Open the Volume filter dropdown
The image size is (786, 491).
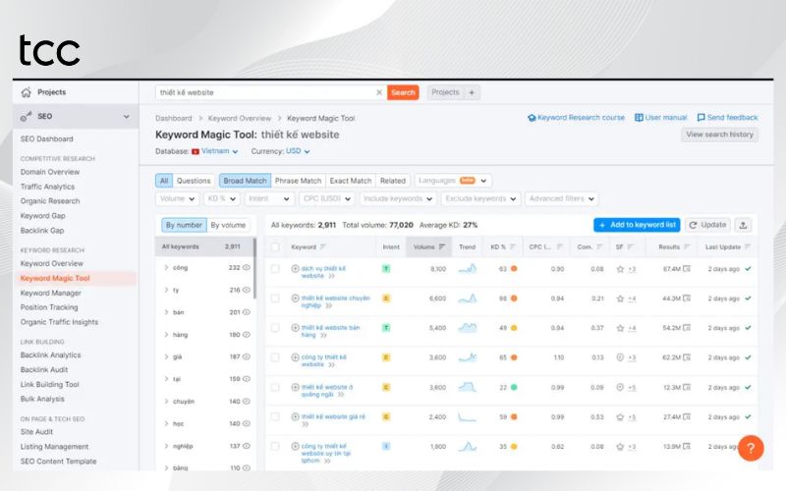pyautogui.click(x=178, y=199)
